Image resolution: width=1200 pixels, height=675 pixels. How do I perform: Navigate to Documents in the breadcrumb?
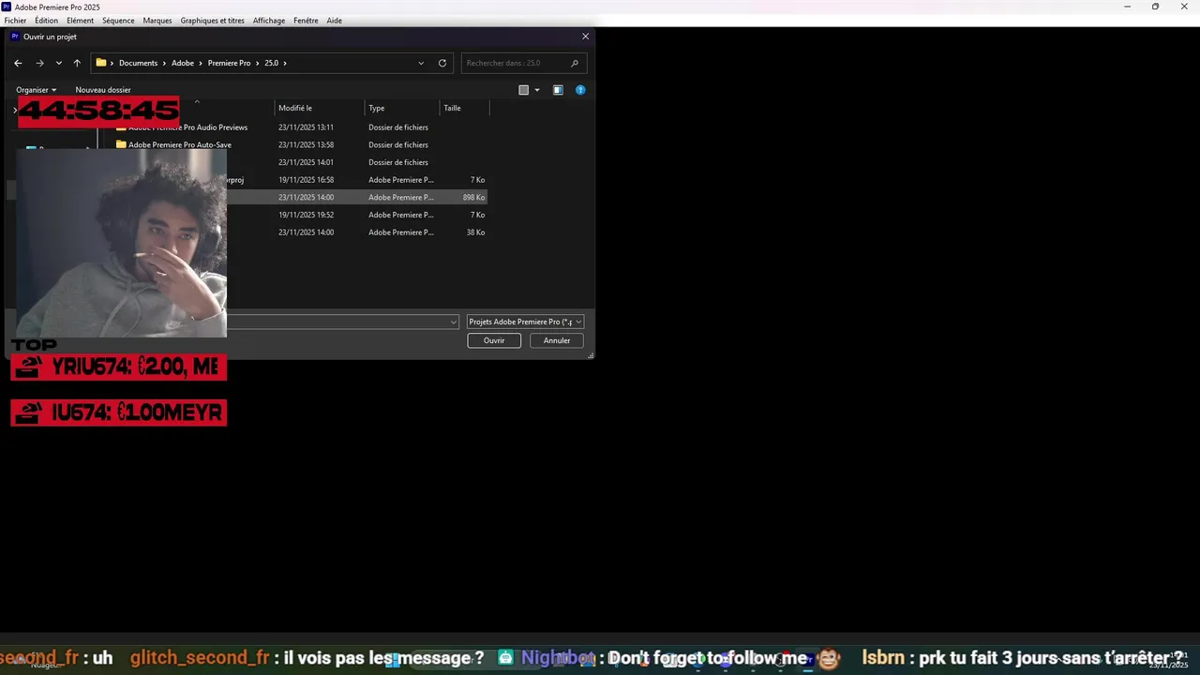(x=138, y=63)
